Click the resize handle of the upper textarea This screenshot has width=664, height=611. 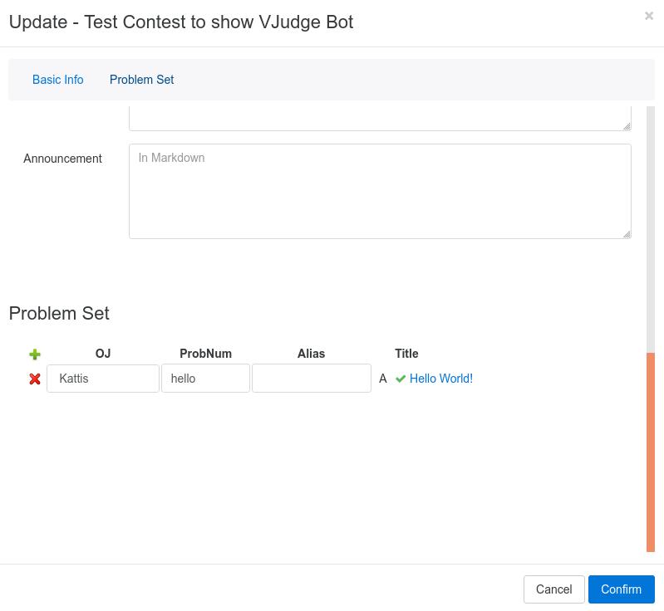click(x=627, y=126)
